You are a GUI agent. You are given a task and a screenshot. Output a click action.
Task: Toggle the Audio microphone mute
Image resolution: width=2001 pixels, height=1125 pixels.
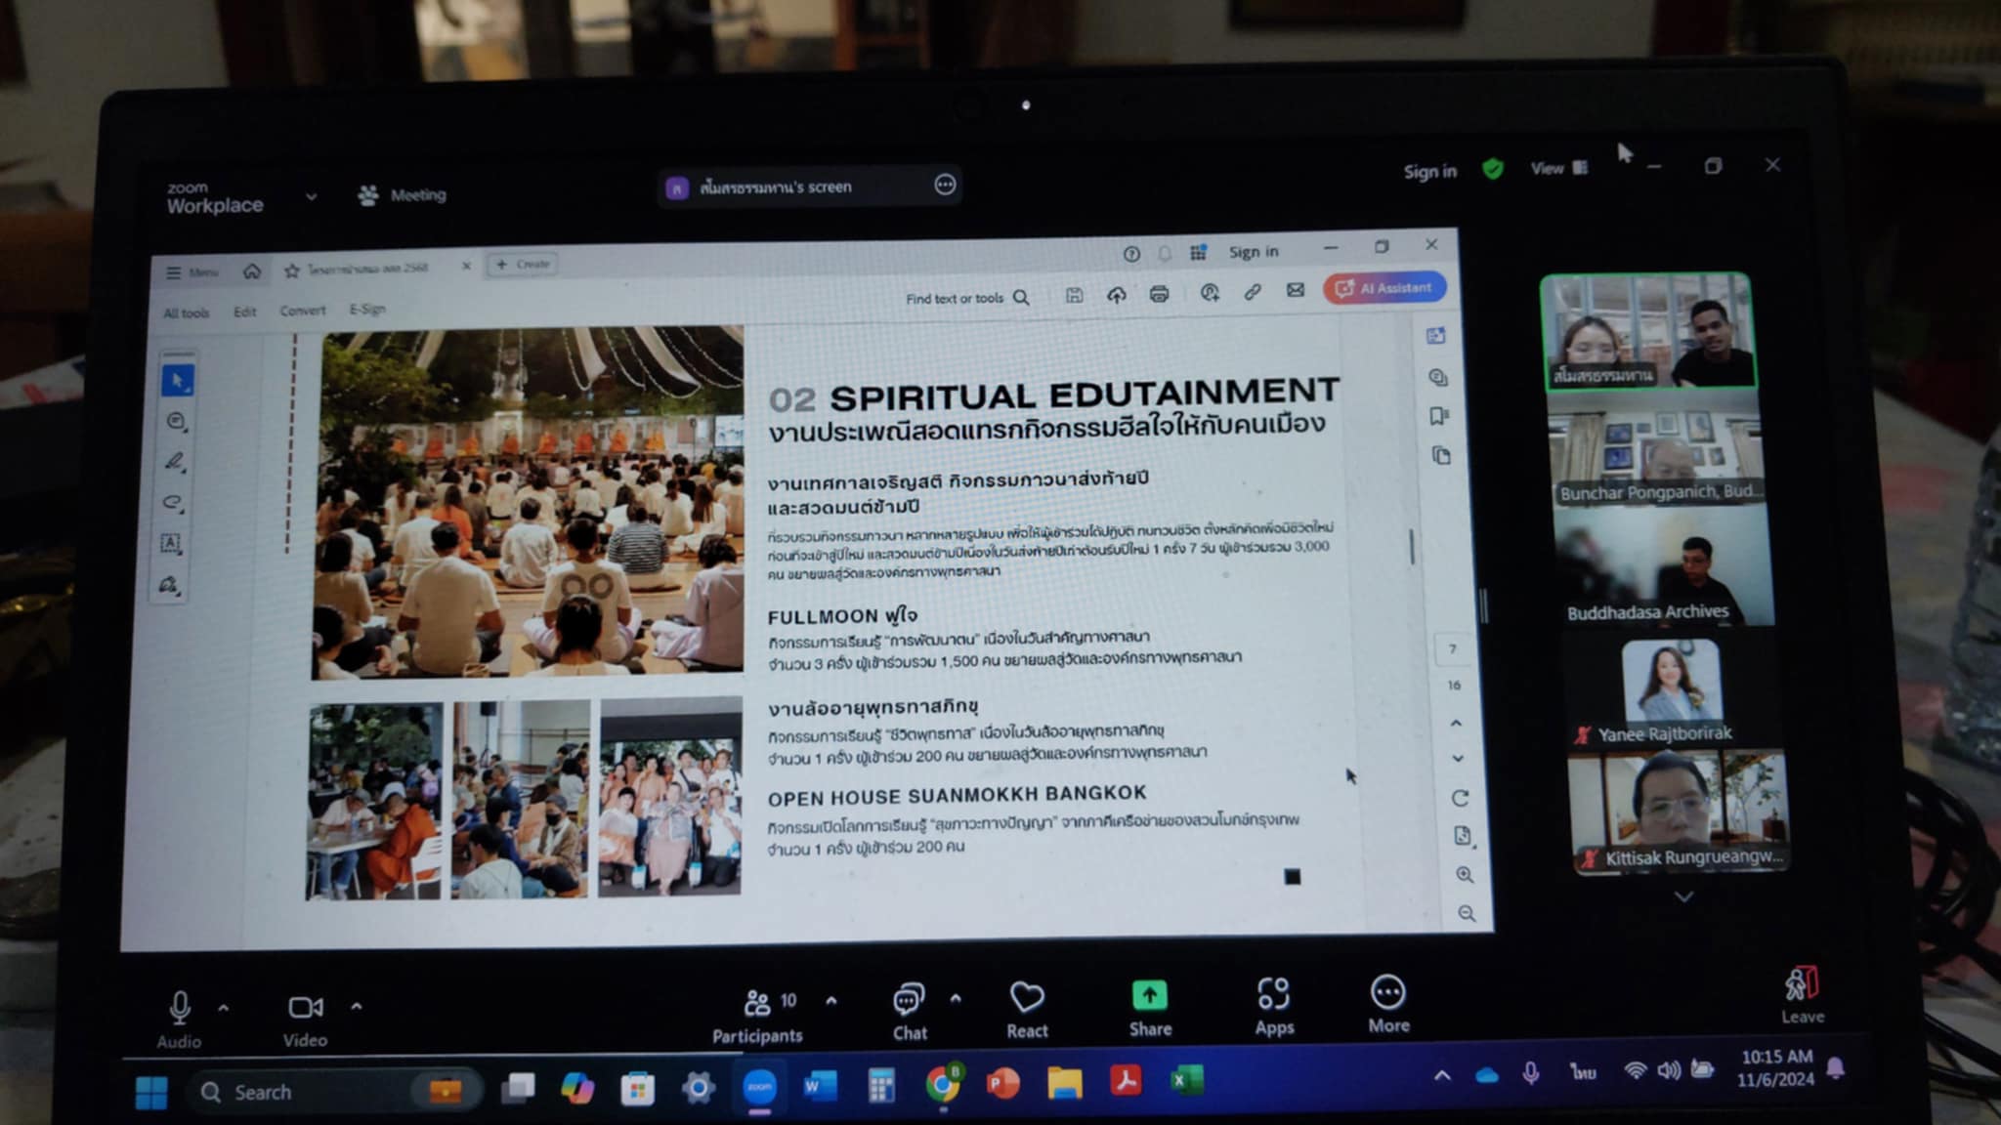180,1008
